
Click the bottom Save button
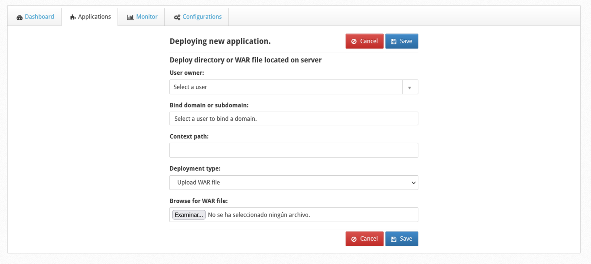(402, 239)
